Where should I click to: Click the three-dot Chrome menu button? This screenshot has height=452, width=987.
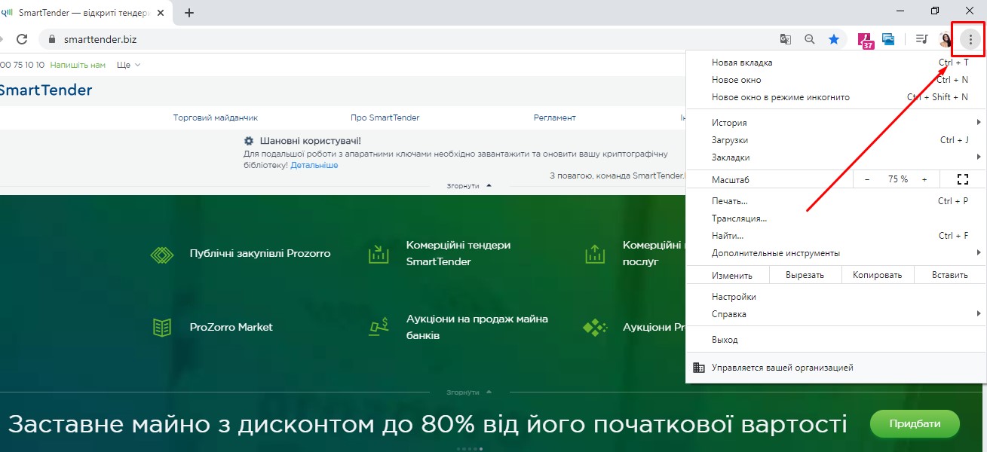970,39
